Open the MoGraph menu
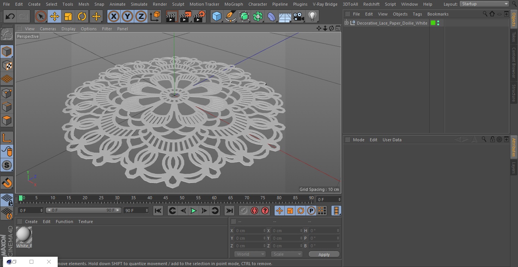Image resolution: width=518 pixels, height=267 pixels. click(x=234, y=4)
